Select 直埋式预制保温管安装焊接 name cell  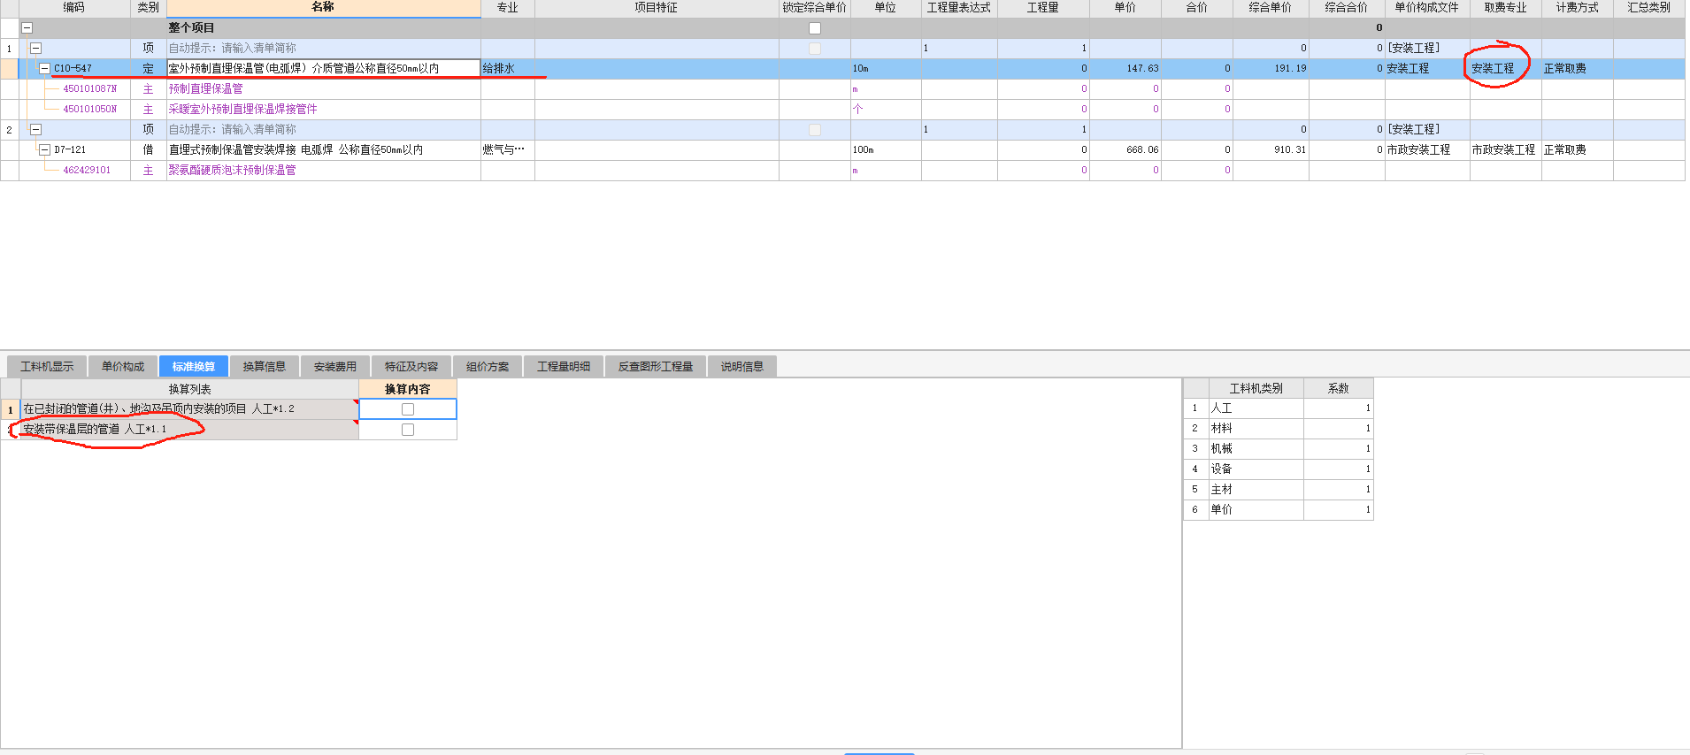coord(324,150)
